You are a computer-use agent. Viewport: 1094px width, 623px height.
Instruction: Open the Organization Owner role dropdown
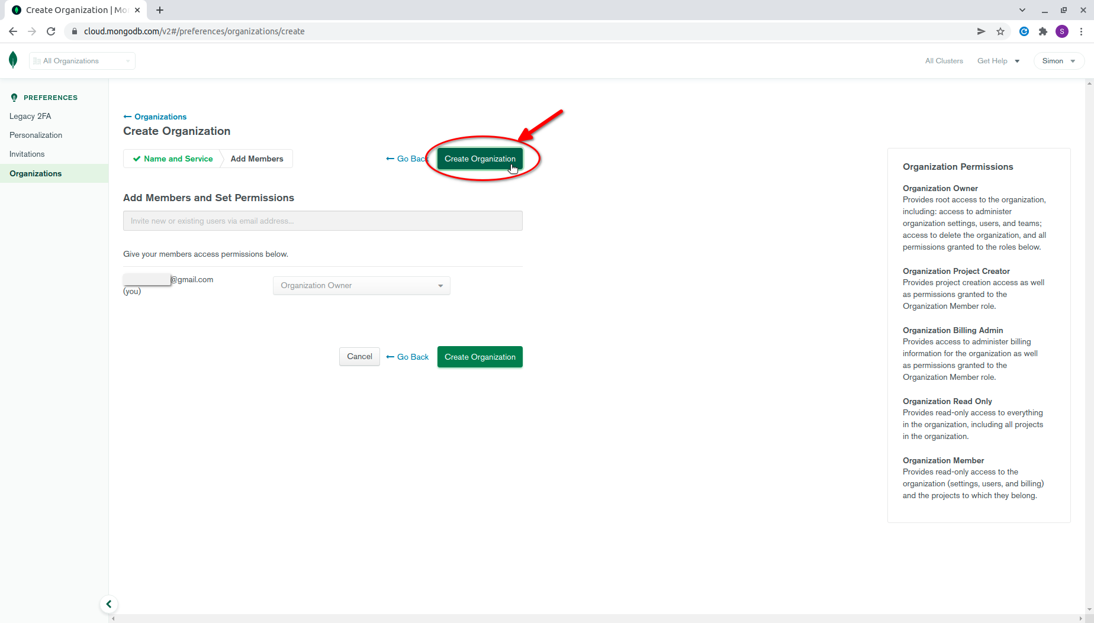362,286
